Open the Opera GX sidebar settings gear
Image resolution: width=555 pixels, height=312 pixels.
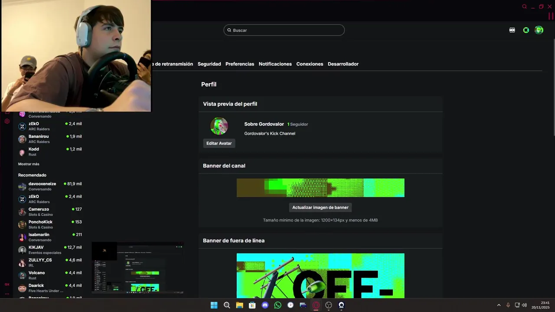click(7, 121)
